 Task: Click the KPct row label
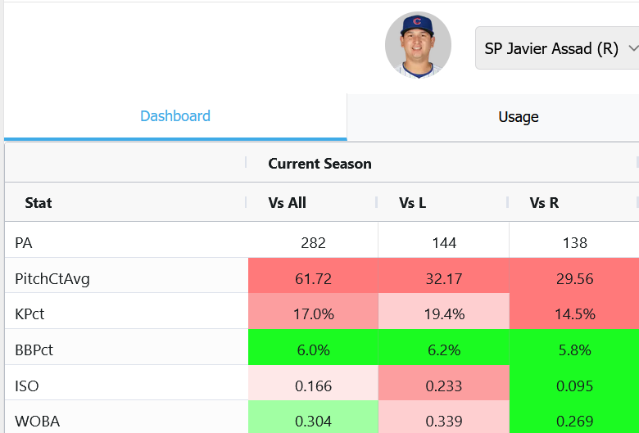[29, 314]
